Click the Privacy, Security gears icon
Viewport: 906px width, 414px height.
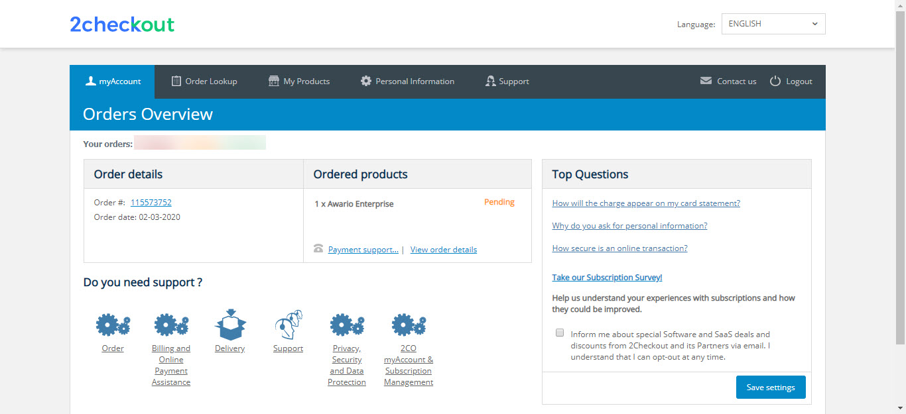347,325
